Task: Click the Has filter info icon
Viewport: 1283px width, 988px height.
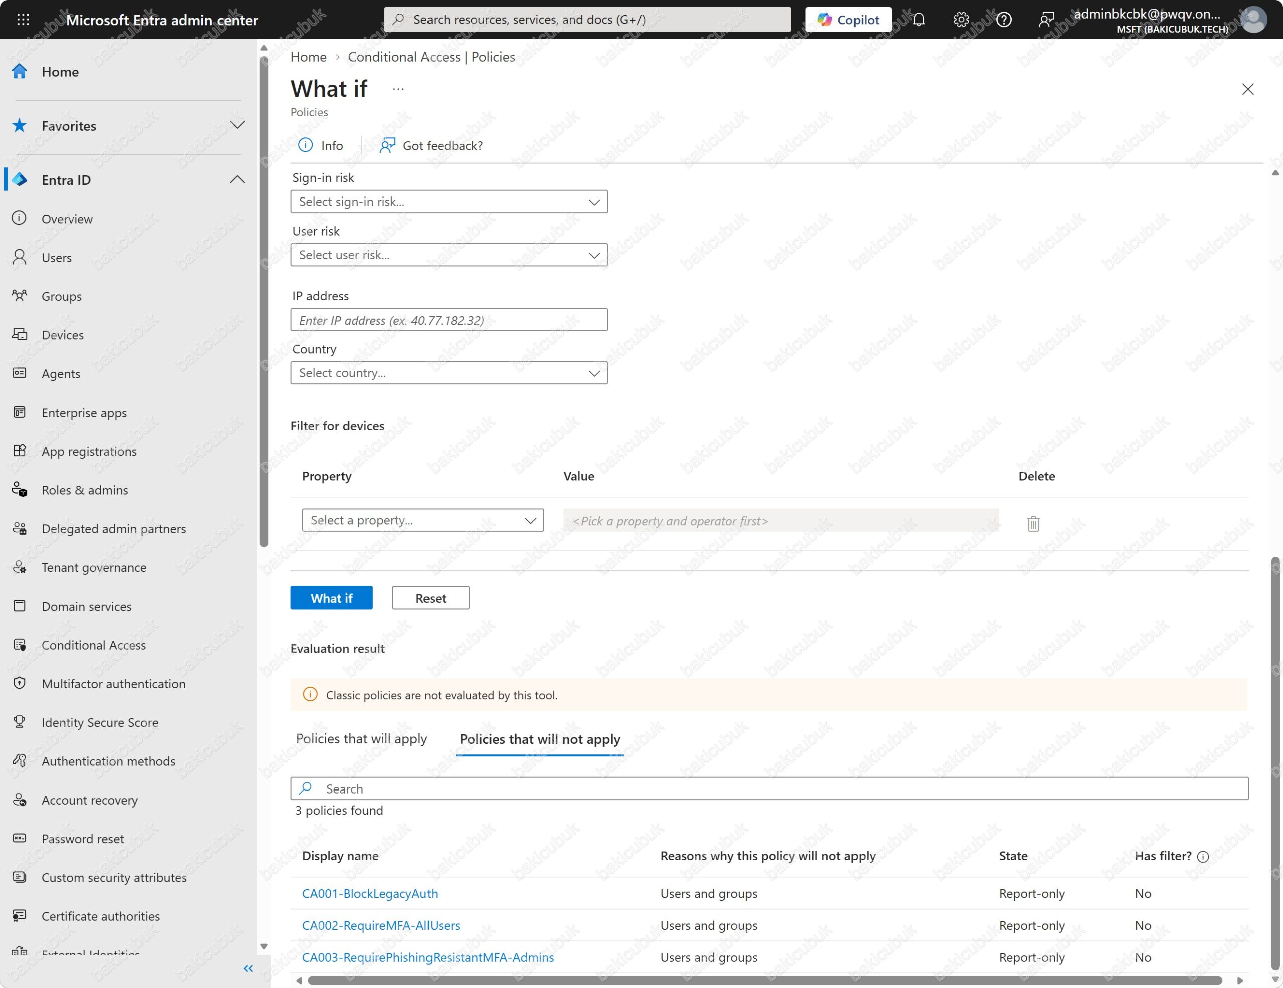Action: (1203, 857)
